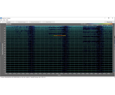Minimize the Spectrum Analyzer window

(x=105, y=18)
